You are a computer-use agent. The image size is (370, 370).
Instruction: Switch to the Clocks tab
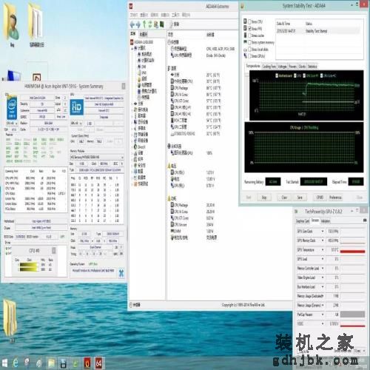tap(302, 67)
